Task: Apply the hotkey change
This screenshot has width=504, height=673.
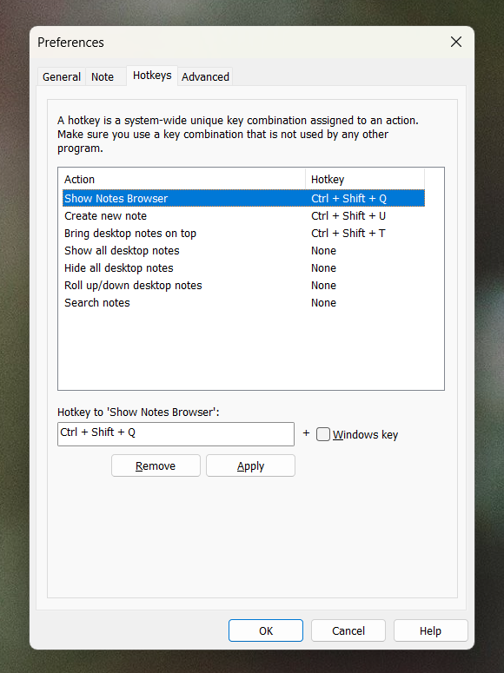Action: [250, 465]
